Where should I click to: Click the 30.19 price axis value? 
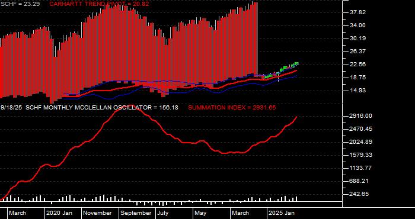coord(358,38)
